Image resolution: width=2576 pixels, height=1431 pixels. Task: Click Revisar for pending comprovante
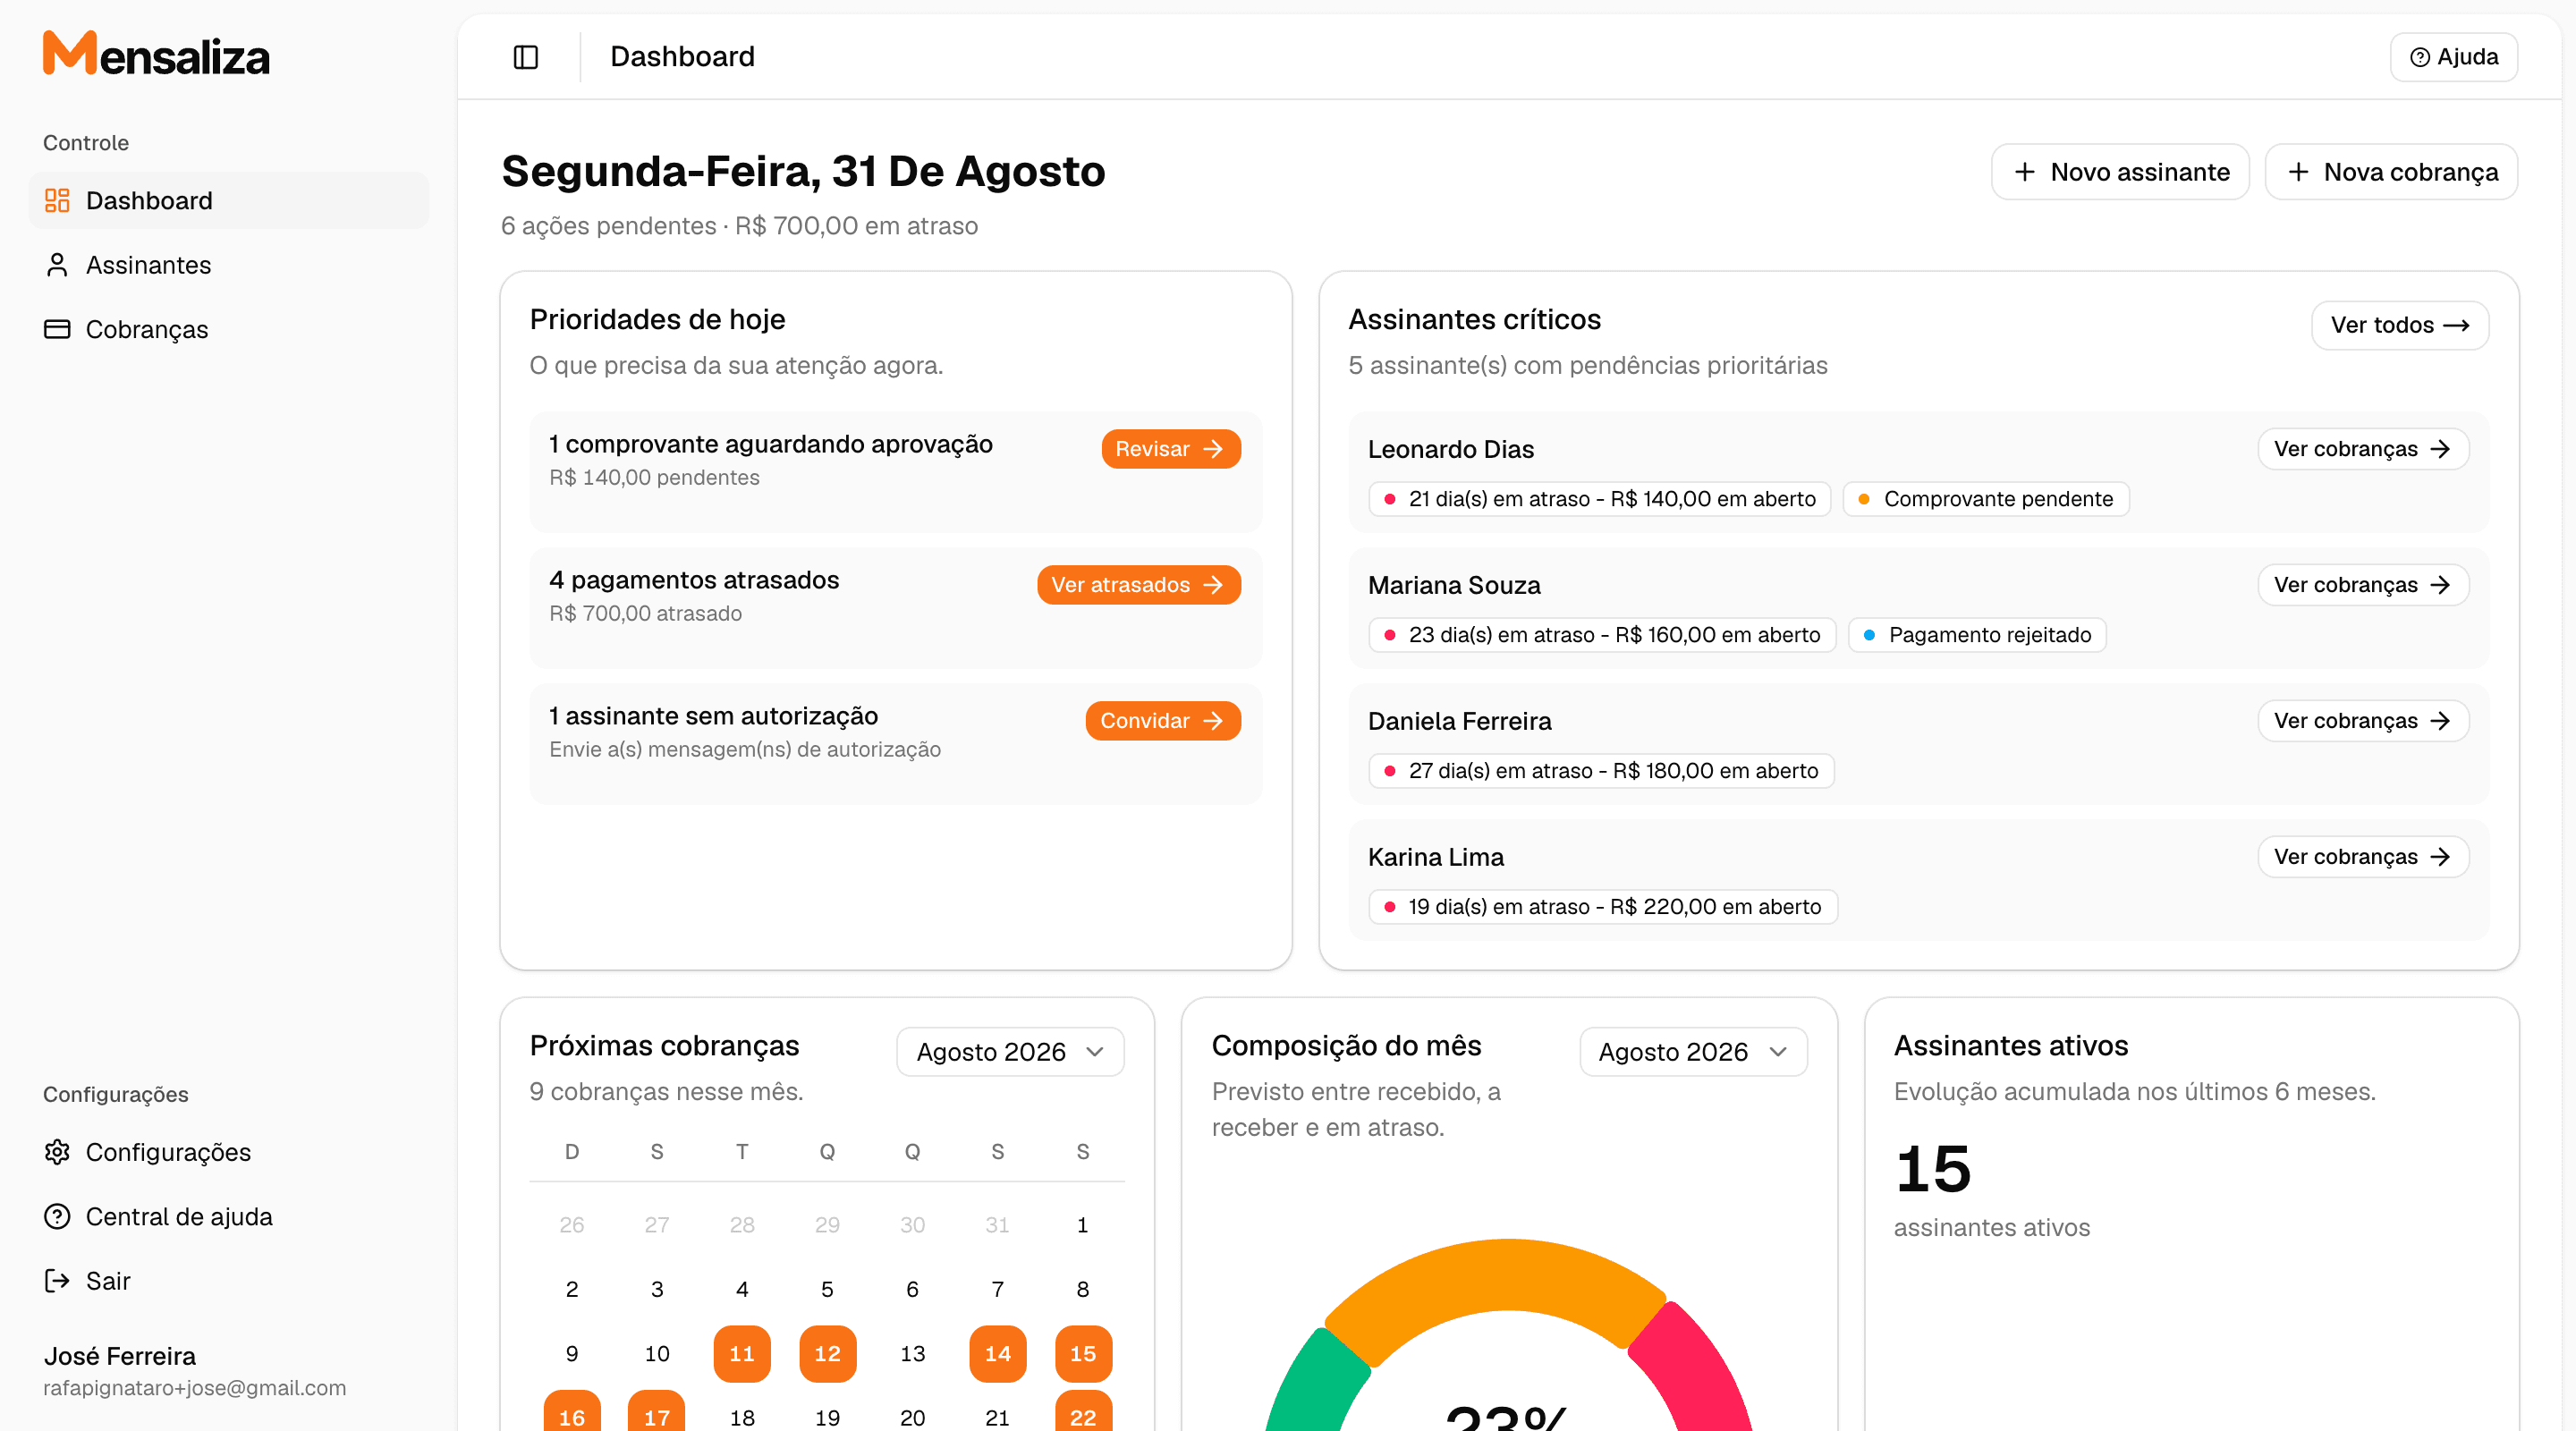(x=1171, y=449)
